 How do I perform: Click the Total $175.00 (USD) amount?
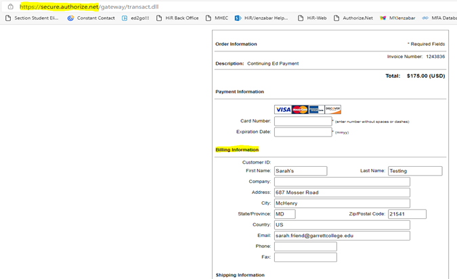point(415,76)
